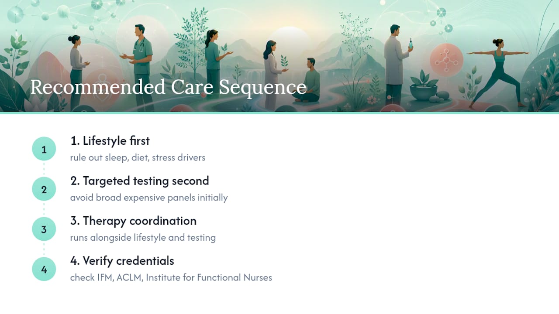
Task: Select the numbered circle 4 icon
Action: [x=44, y=270]
